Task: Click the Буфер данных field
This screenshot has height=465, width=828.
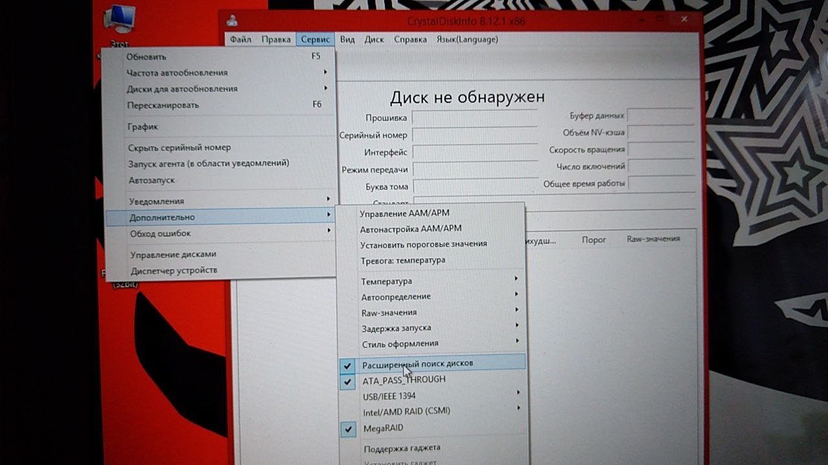Action: tap(660, 116)
